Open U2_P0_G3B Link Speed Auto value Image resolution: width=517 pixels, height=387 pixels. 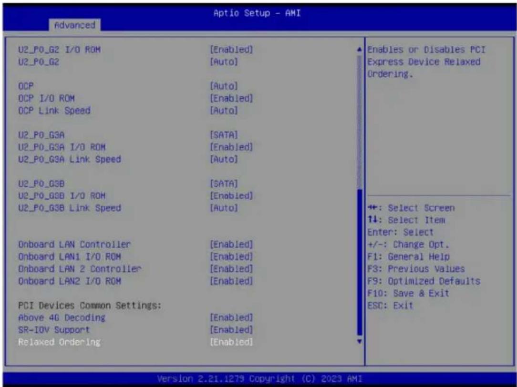point(224,208)
